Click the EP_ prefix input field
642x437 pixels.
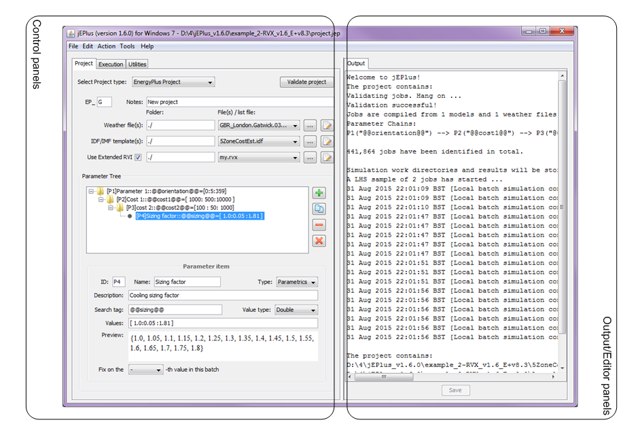point(104,102)
